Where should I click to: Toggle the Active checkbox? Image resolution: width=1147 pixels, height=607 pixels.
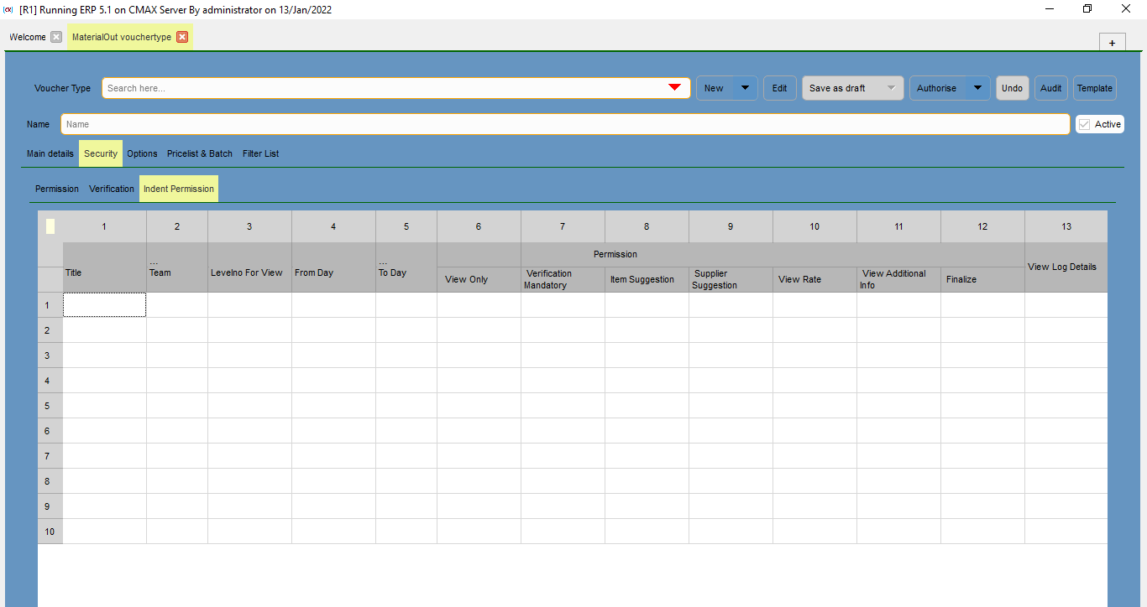tap(1085, 124)
